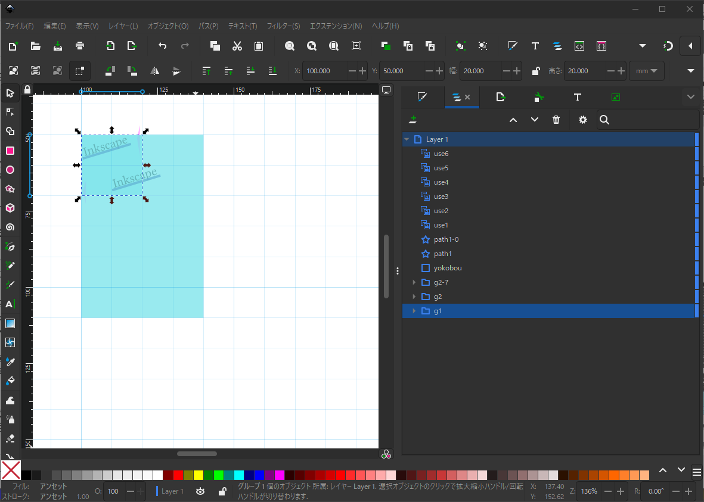Click the Cut scissors icon
This screenshot has height=502, width=704.
[237, 46]
